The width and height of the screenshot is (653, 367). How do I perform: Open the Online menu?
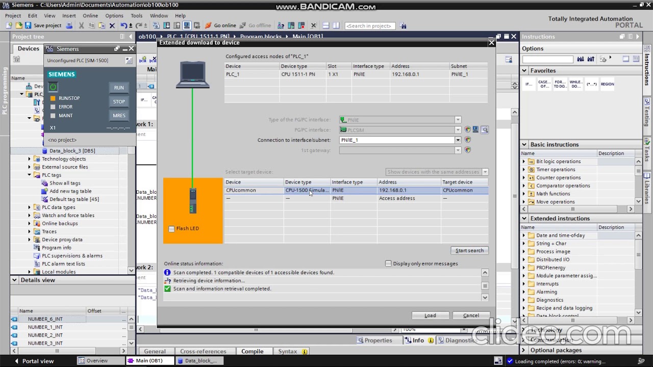[90, 16]
